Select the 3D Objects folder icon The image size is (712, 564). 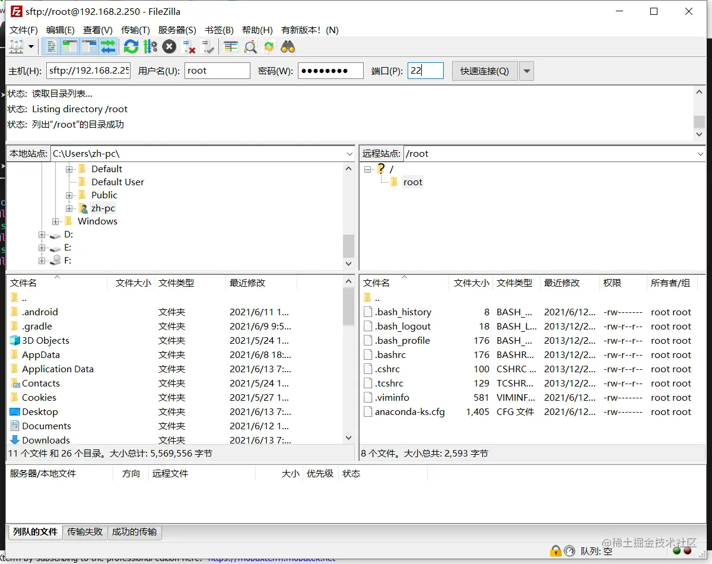pyautogui.click(x=15, y=341)
